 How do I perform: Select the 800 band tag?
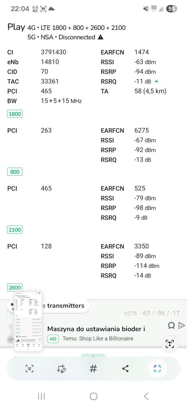pyautogui.click(x=15, y=172)
